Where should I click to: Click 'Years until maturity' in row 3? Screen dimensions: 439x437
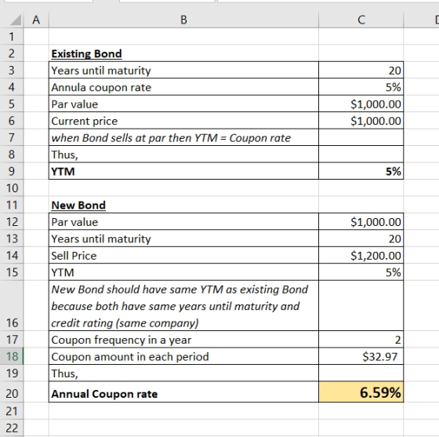point(183,70)
